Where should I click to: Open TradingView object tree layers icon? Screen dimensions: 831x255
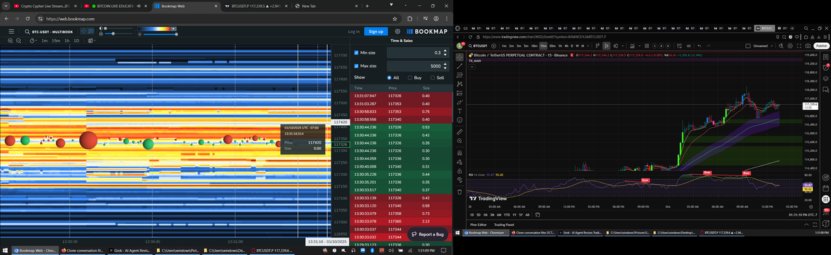pyautogui.click(x=826, y=78)
